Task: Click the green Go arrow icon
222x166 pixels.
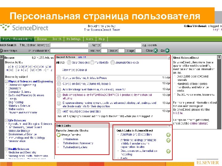Action: pyautogui.click(x=167, y=50)
